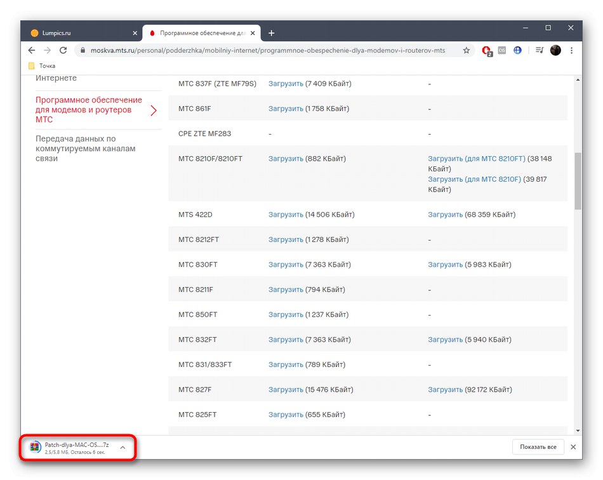Open the profile avatar menu
The width and height of the screenshot is (603, 480).
point(555,50)
